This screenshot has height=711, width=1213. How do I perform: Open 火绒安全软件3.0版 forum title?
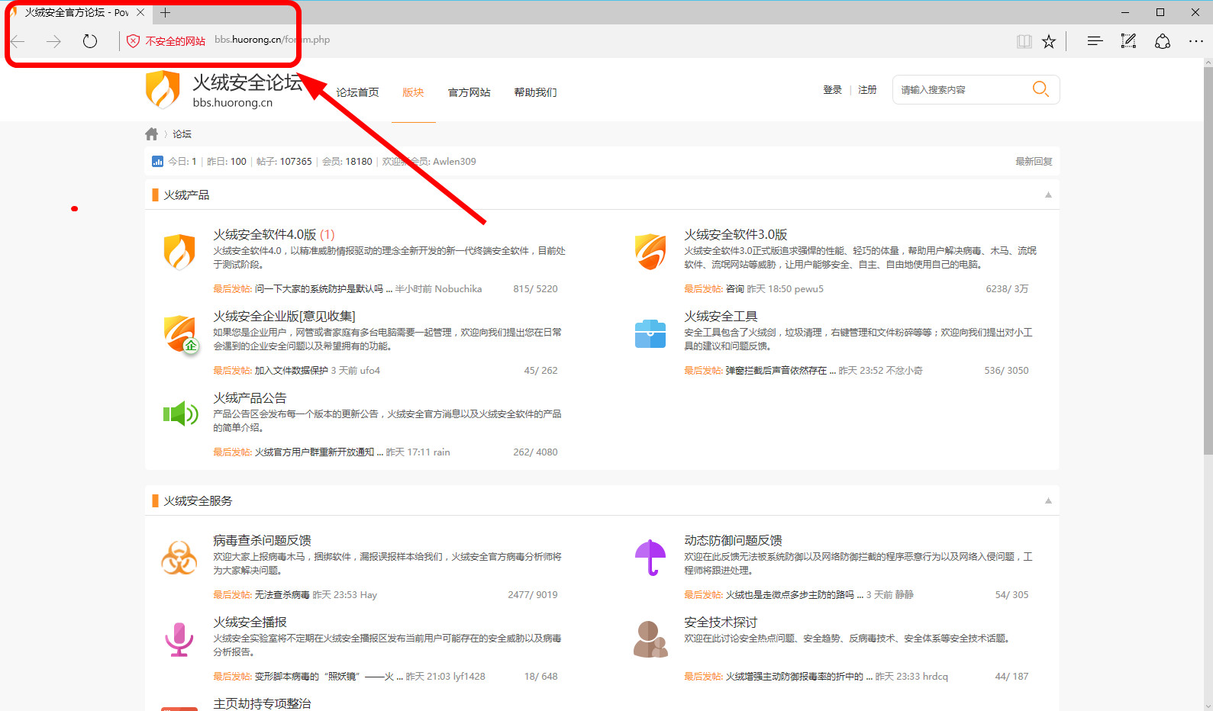735,235
